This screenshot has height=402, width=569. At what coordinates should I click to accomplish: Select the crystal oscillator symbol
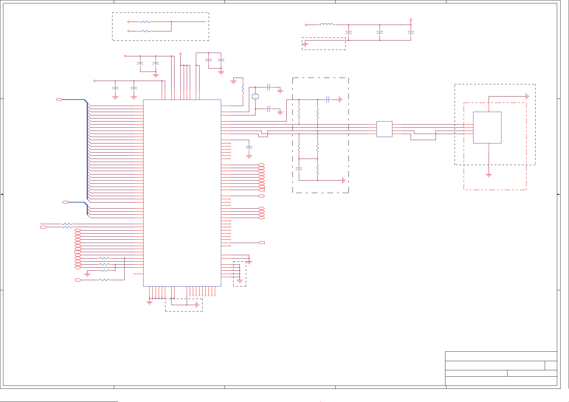(255, 97)
